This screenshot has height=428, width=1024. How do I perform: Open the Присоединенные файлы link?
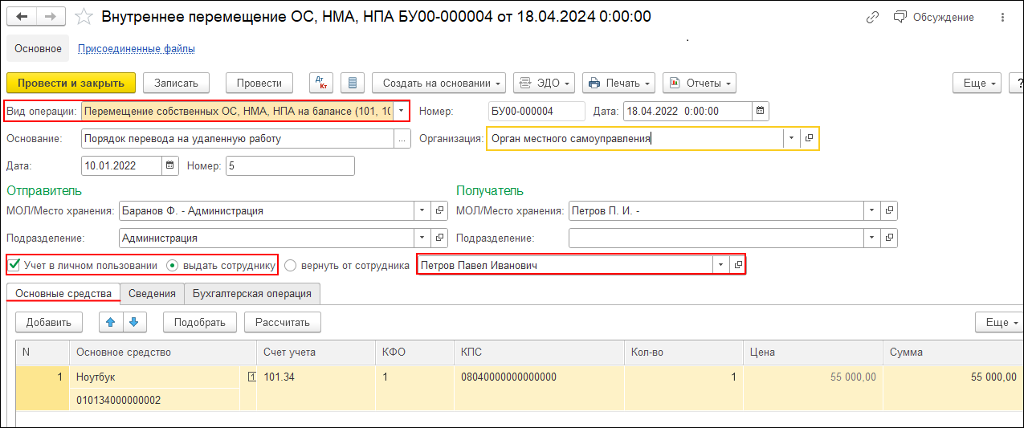pos(136,49)
